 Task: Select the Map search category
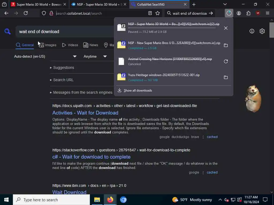[109, 45]
